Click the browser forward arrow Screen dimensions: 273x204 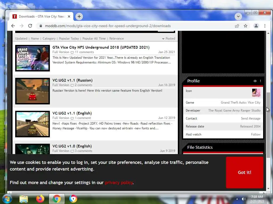[x=21, y=26]
